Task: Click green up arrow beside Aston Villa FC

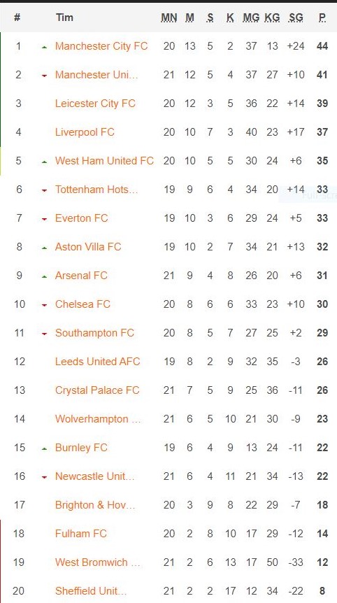Action: pyautogui.click(x=45, y=248)
